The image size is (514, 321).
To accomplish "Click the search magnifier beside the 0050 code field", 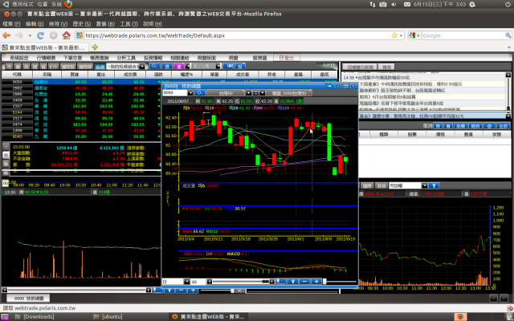I will (200, 93).
